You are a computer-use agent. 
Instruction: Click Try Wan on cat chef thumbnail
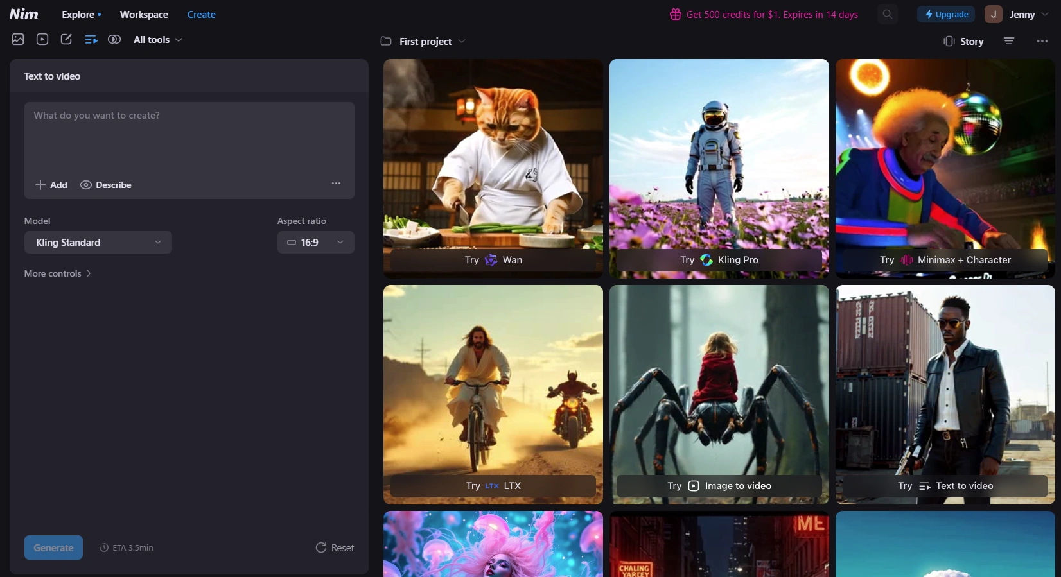(493, 260)
